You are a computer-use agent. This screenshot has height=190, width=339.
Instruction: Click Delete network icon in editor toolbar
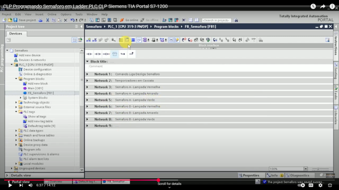tap(94, 40)
